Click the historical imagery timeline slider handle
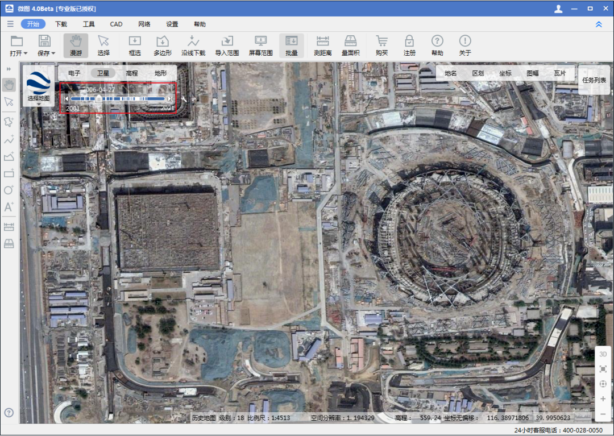614x436 pixels. pos(99,98)
